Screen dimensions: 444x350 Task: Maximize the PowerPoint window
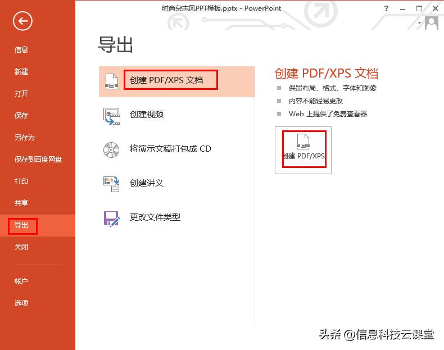point(419,9)
